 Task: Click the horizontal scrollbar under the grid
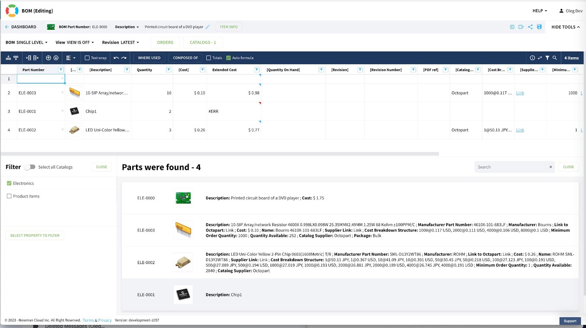220,154
